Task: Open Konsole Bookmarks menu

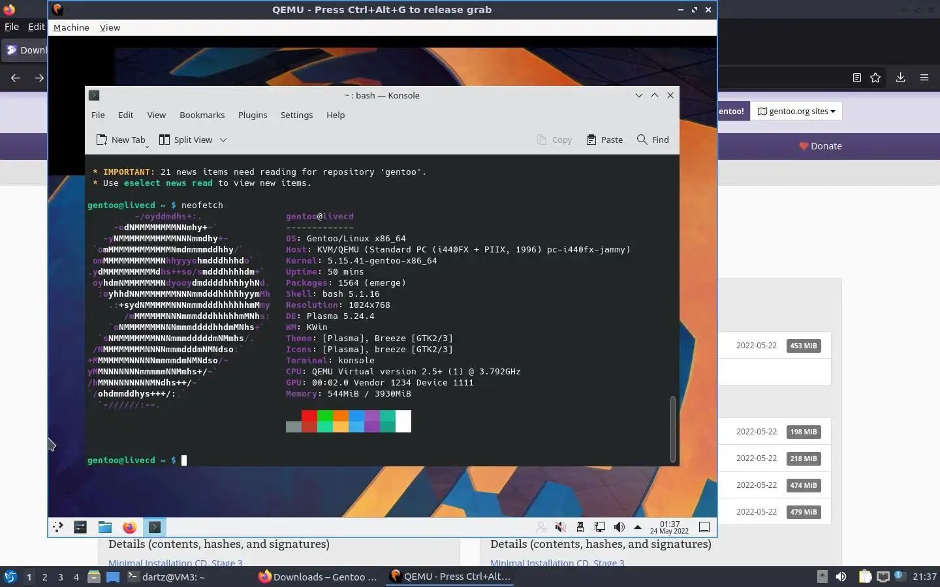Action: click(x=202, y=115)
